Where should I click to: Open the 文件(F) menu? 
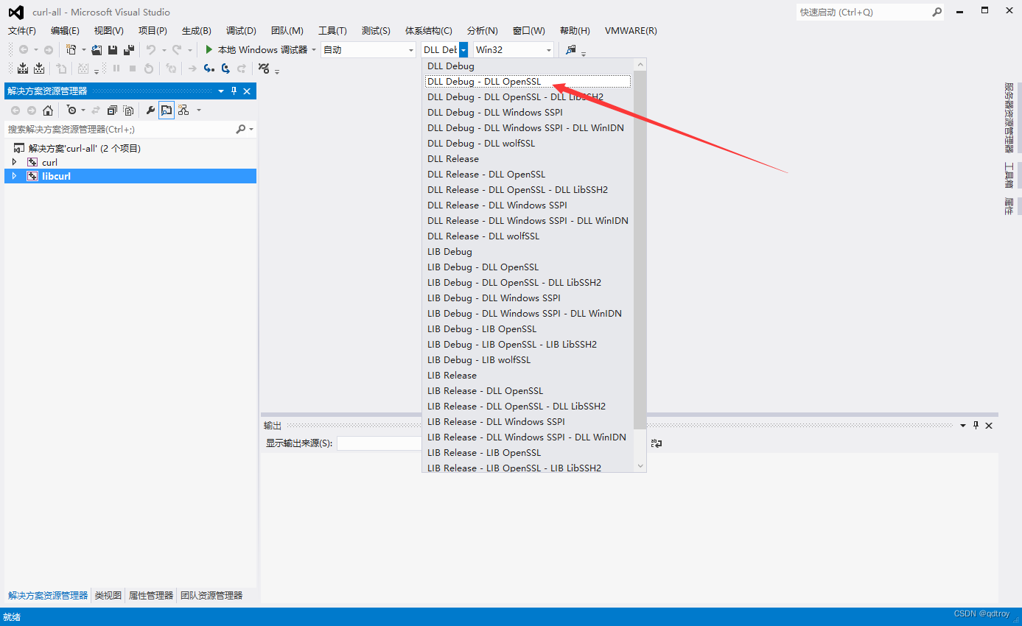click(22, 30)
